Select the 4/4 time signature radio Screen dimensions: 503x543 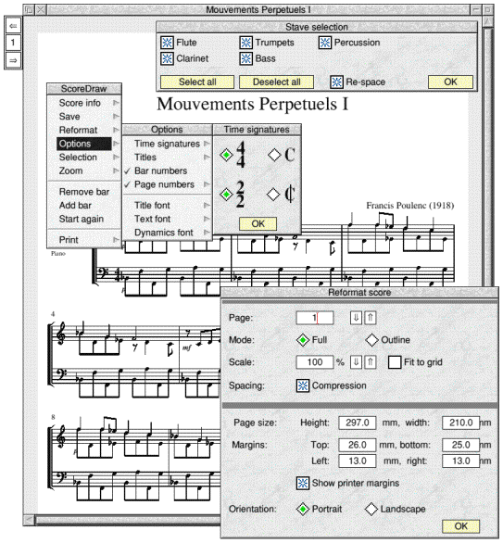point(226,155)
